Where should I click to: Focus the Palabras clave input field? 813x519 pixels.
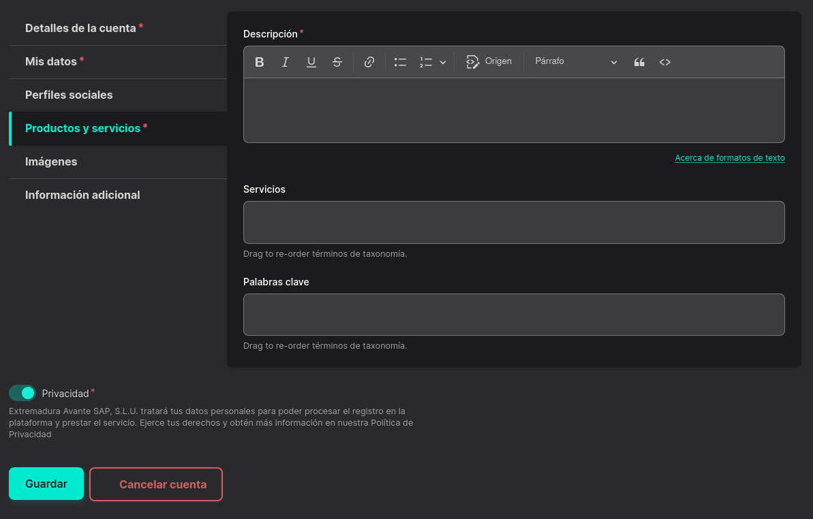(x=514, y=315)
